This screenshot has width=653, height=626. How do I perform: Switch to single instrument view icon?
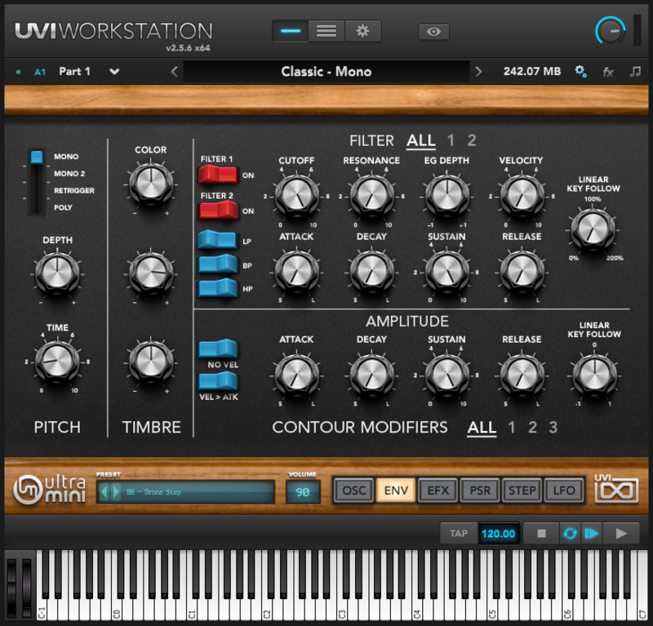pos(291,31)
